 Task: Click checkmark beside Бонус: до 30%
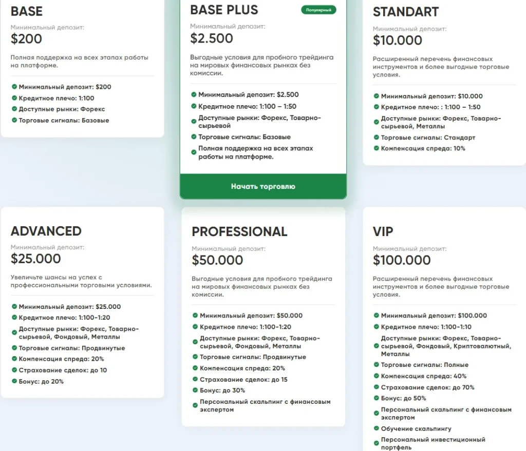195,390
